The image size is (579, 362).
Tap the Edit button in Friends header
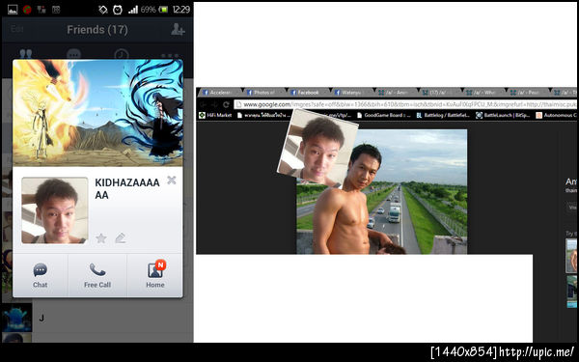17,29
